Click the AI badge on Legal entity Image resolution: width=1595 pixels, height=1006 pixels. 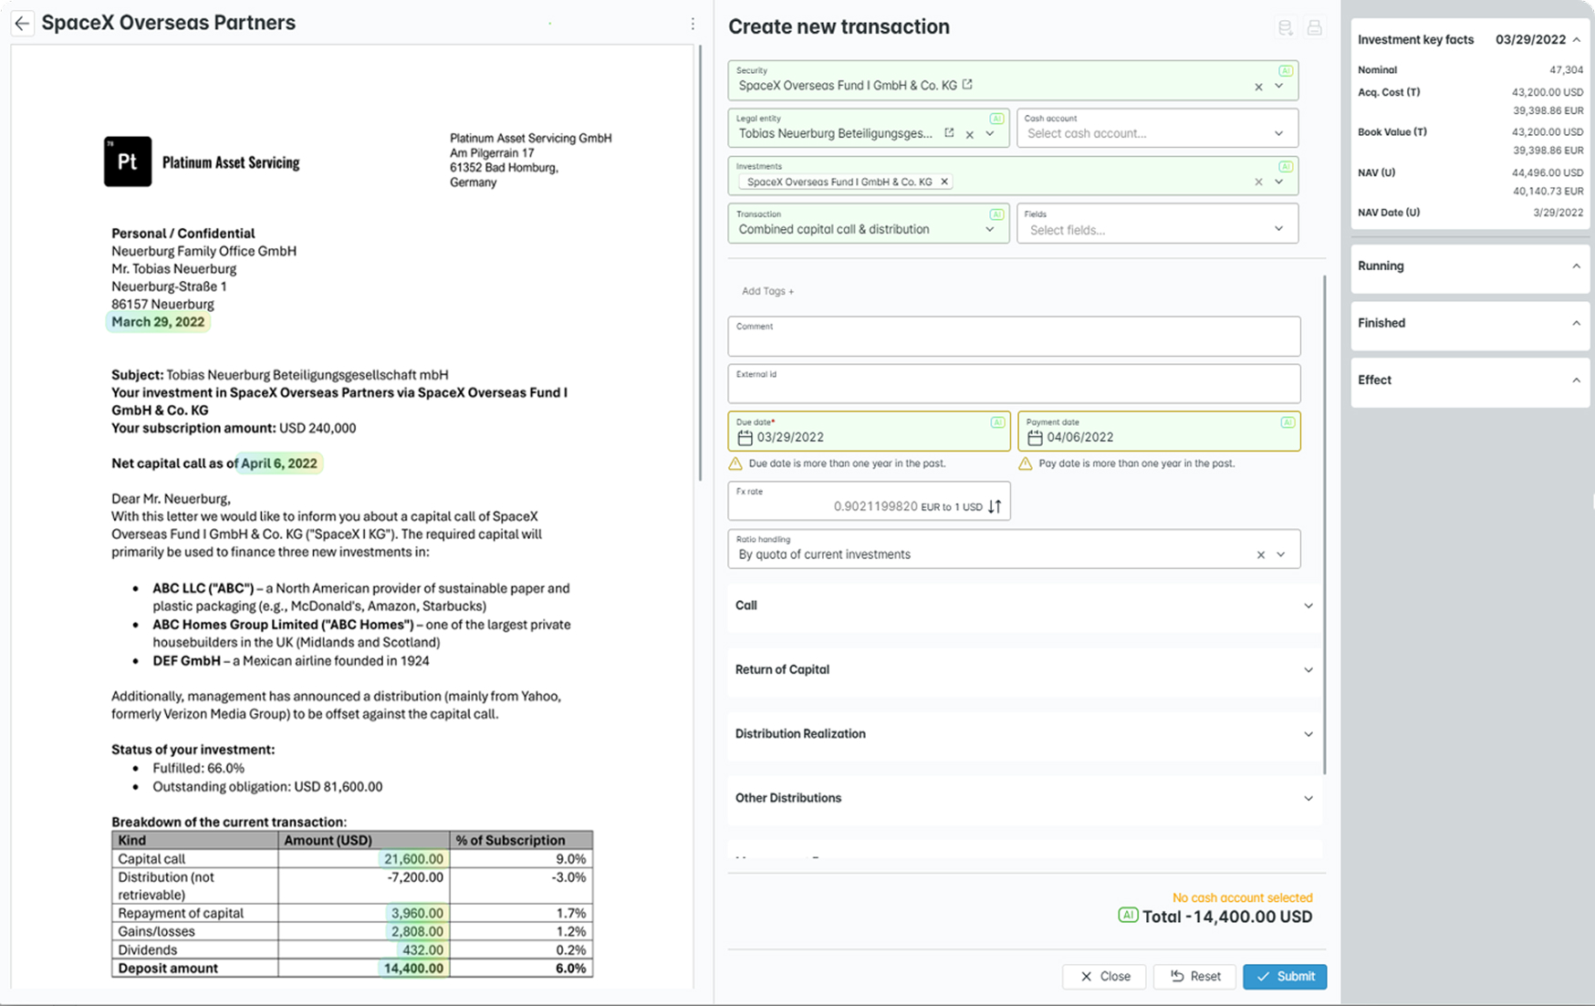click(996, 119)
